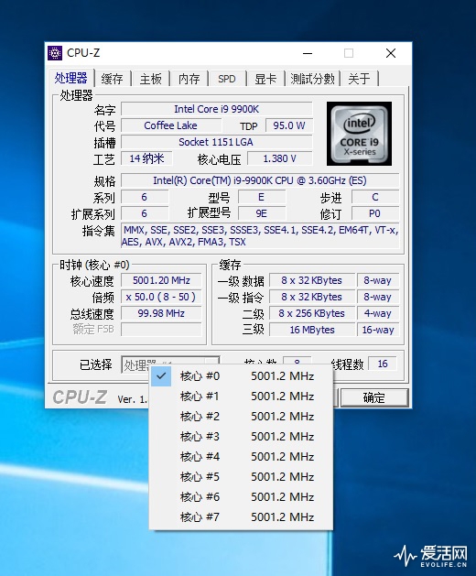Click the x 50.0 ( 8 - 50 ) multiplier value
The height and width of the screenshot is (576, 476).
[161, 297]
